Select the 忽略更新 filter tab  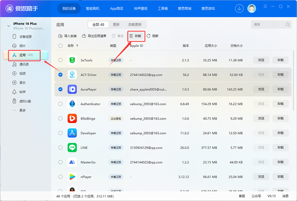point(135,25)
